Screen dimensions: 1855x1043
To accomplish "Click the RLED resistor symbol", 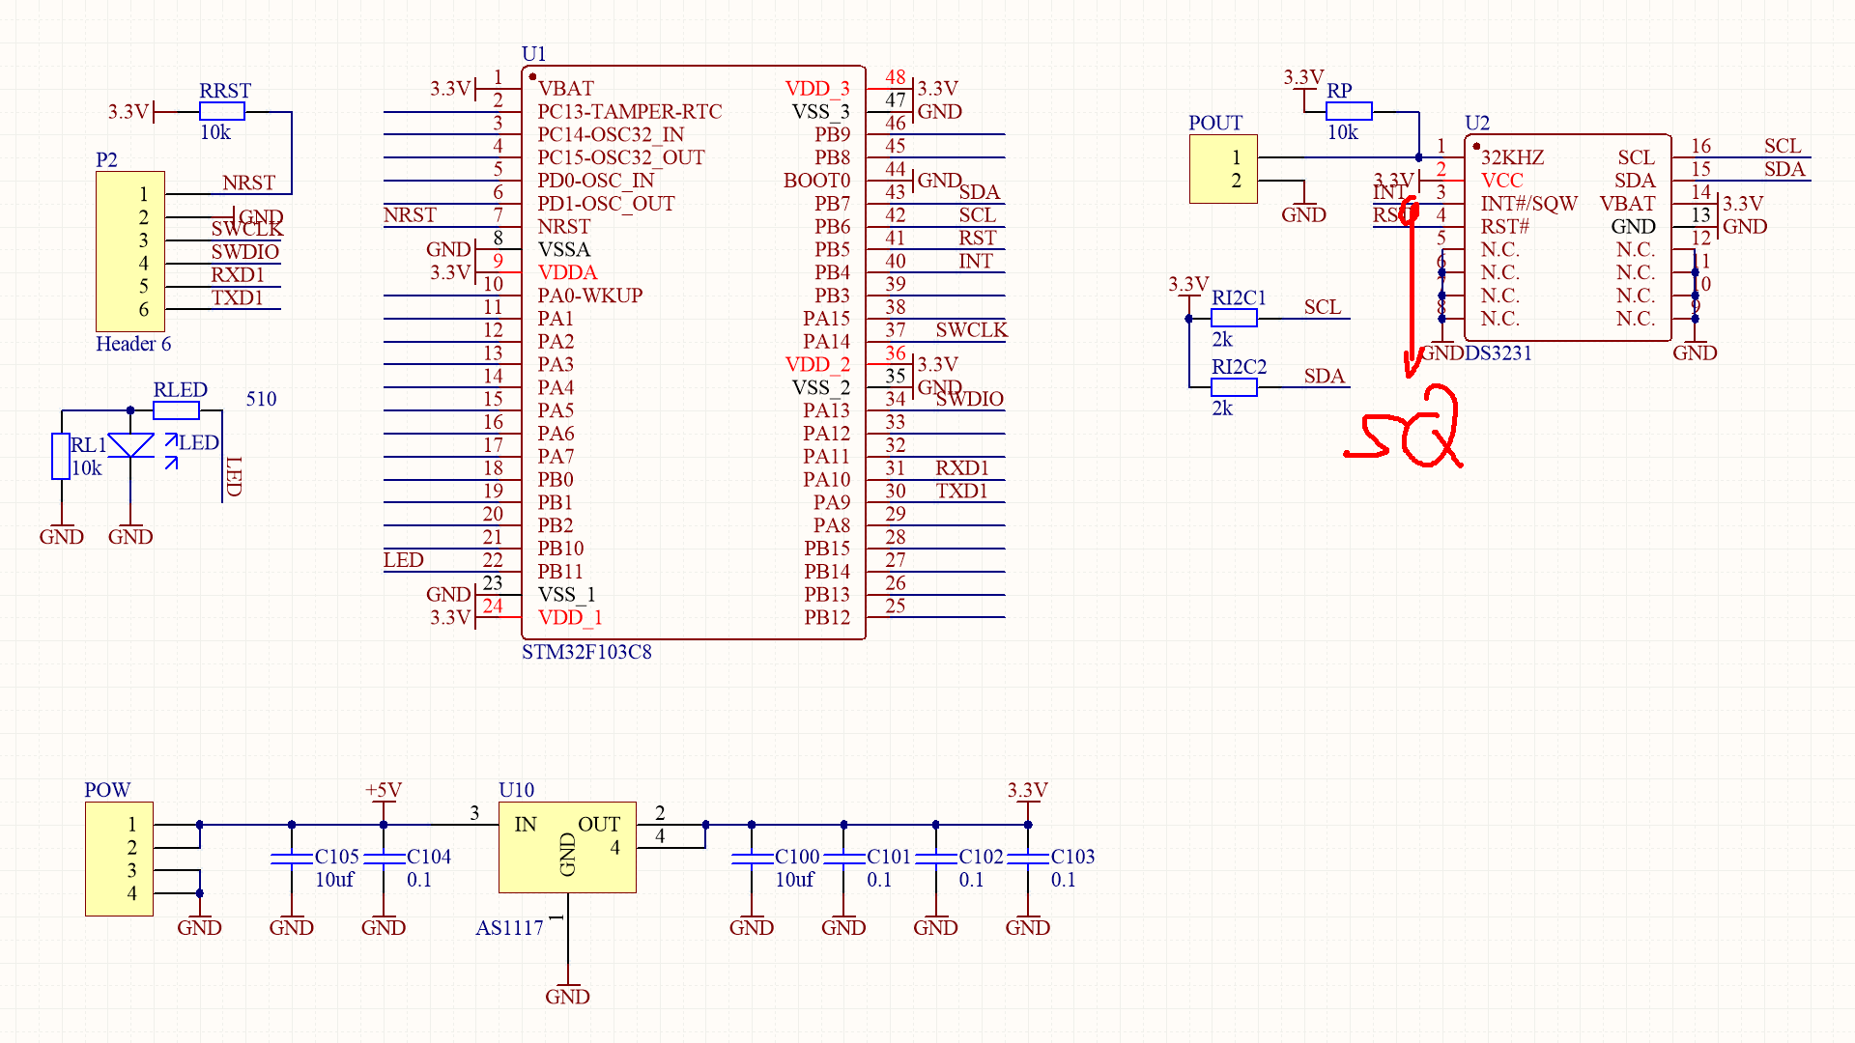I will pos(176,410).
